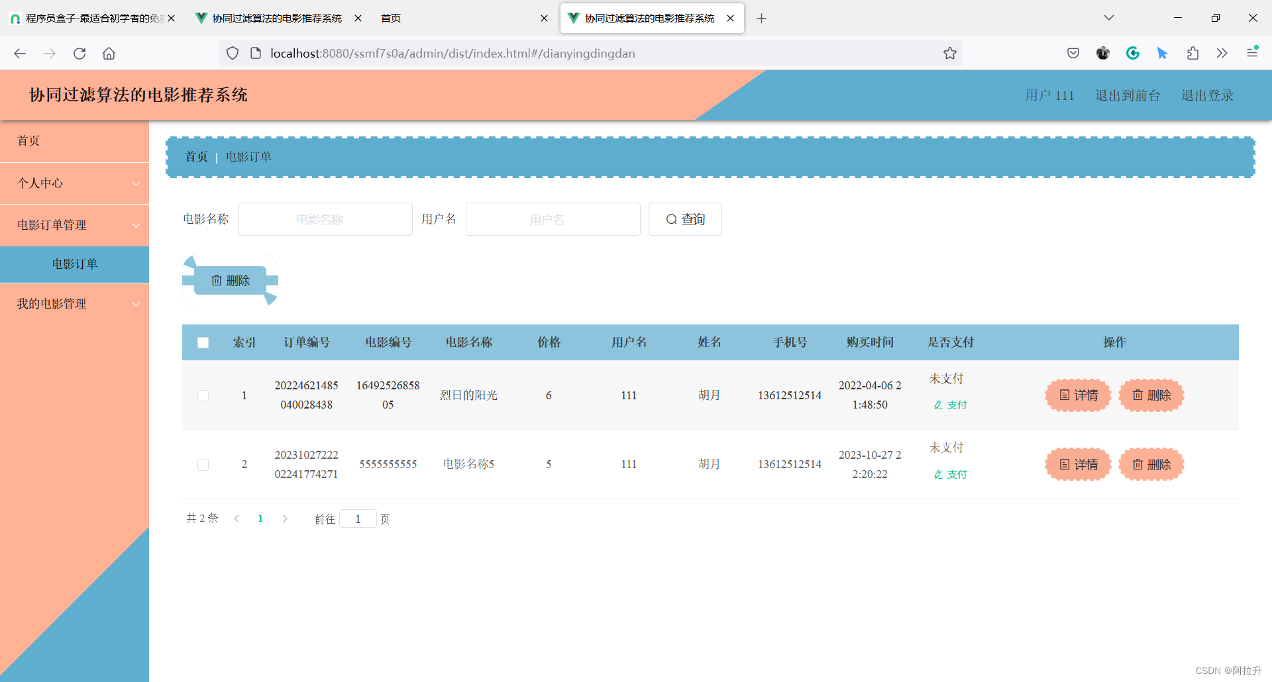This screenshot has width=1272, height=682.
Task: Open the Pocket save icon
Action: [1073, 54]
